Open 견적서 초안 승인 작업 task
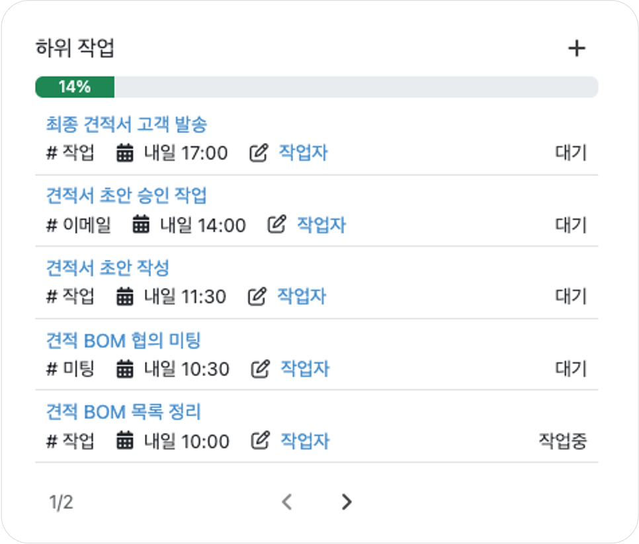The width and height of the screenshot is (639, 544). tap(126, 195)
